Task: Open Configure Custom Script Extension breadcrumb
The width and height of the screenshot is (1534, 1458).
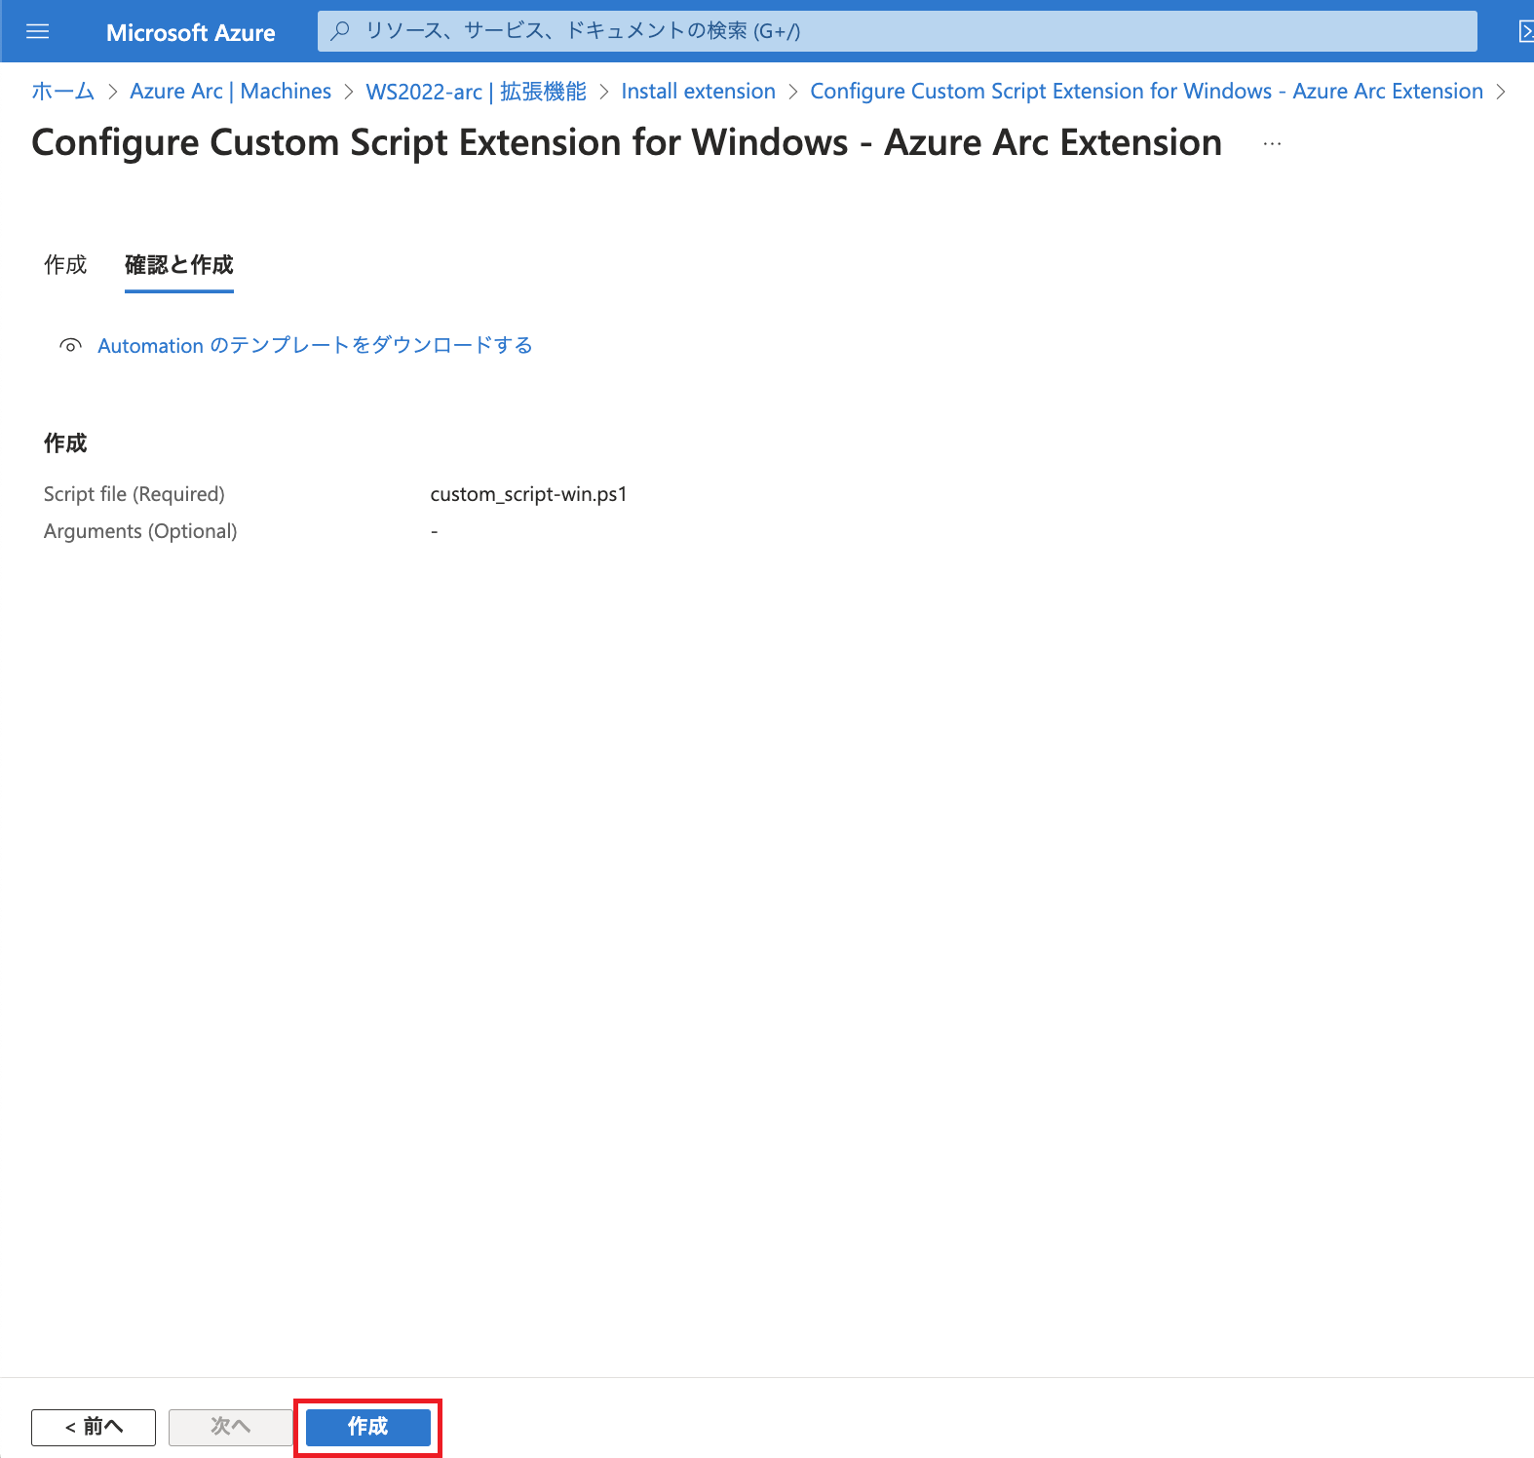Action: point(1146,92)
